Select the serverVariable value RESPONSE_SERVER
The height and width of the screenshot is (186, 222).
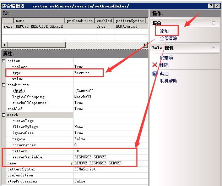click(90, 157)
